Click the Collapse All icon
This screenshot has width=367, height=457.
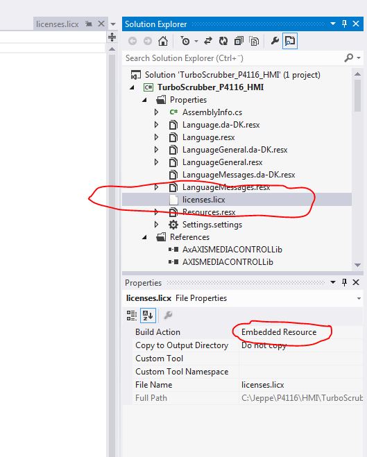tap(239, 41)
